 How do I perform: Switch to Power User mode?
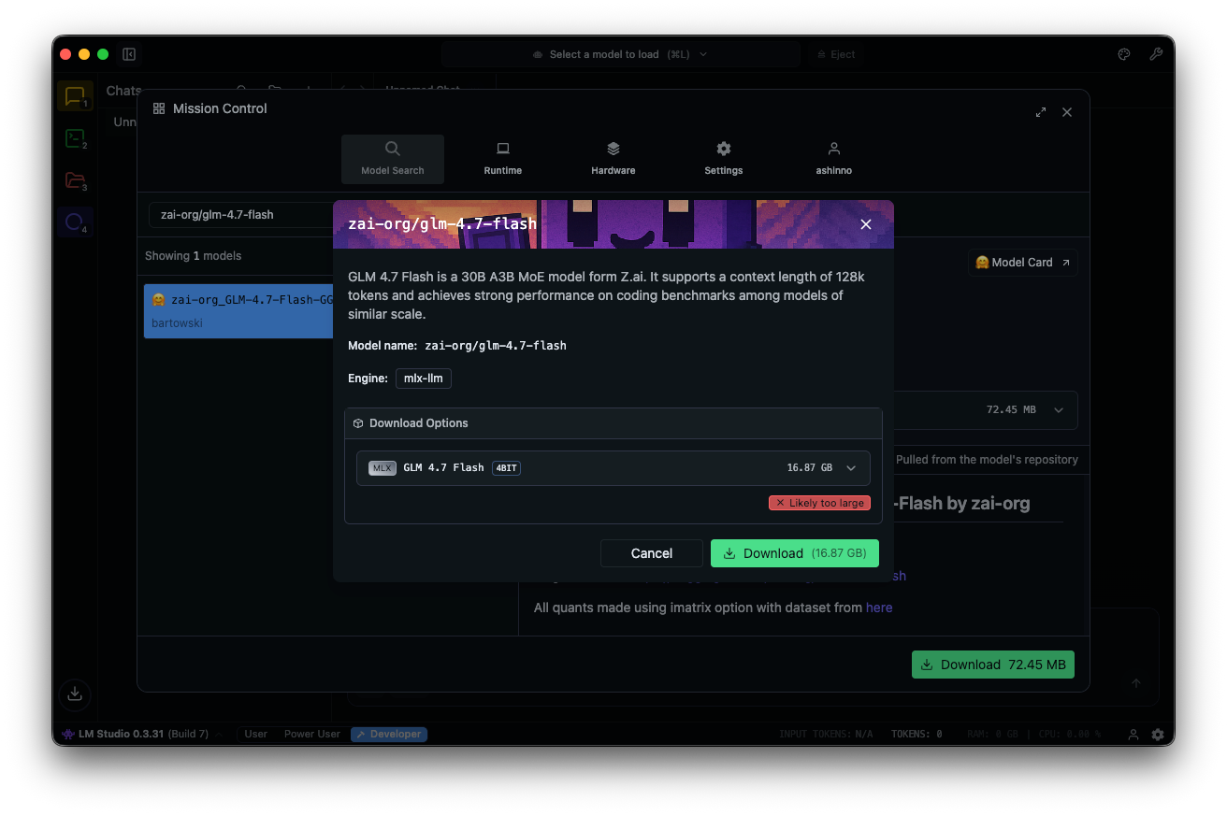coord(311,734)
